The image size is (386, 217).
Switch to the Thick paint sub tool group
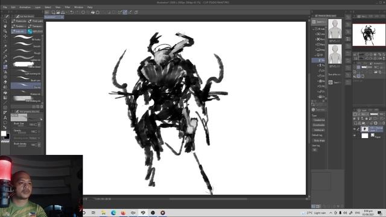click(x=35, y=21)
